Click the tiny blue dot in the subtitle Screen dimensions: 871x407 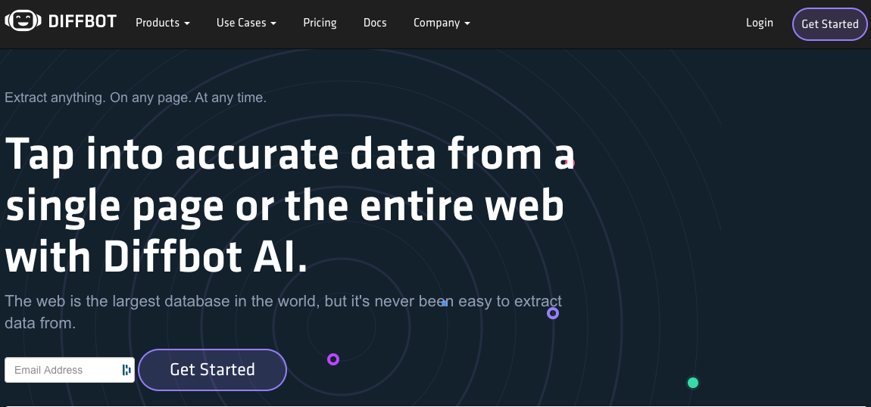tap(445, 303)
